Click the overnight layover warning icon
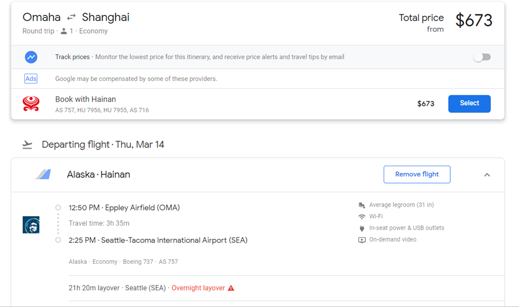The height and width of the screenshot is (307, 519). coord(231,288)
